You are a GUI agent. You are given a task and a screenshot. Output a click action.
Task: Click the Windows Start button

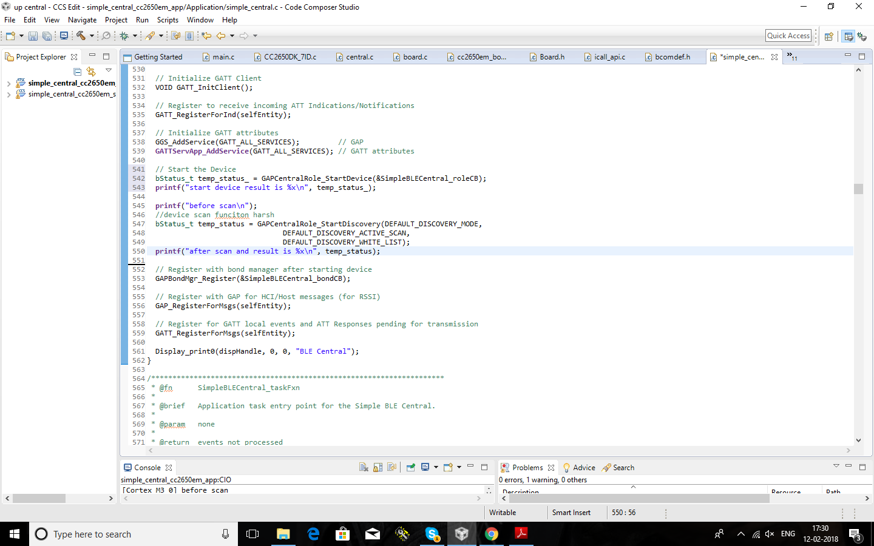(x=15, y=534)
